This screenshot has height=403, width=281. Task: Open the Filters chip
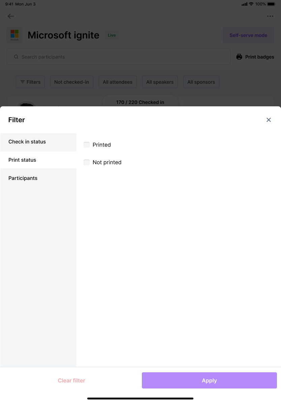pyautogui.click(x=30, y=82)
